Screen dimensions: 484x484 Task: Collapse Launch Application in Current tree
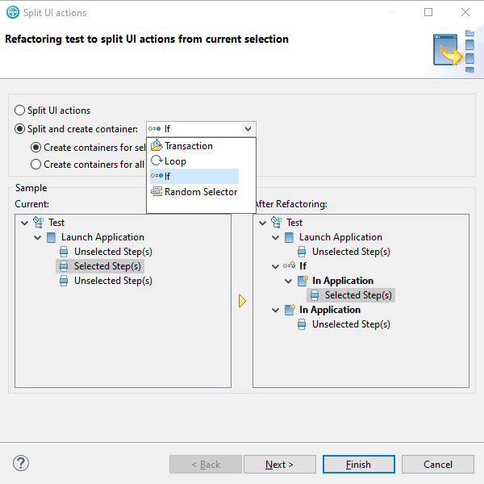tap(37, 237)
